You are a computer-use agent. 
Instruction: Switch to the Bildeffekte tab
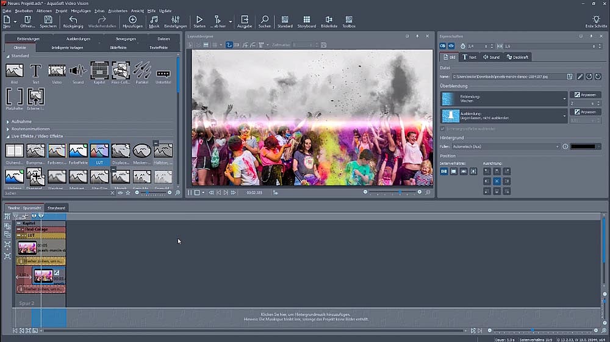pyautogui.click(x=118, y=47)
